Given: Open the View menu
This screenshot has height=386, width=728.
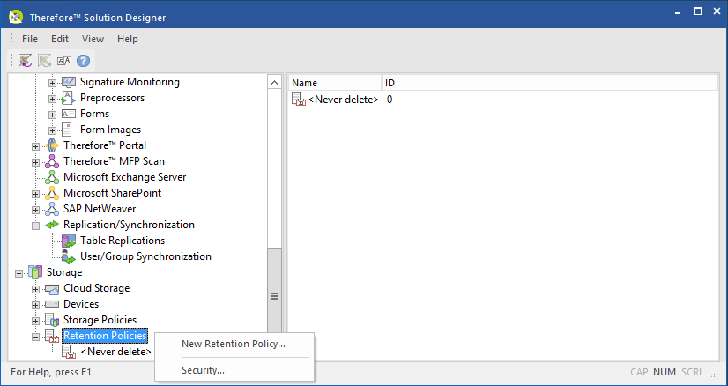Looking at the screenshot, I should (93, 39).
